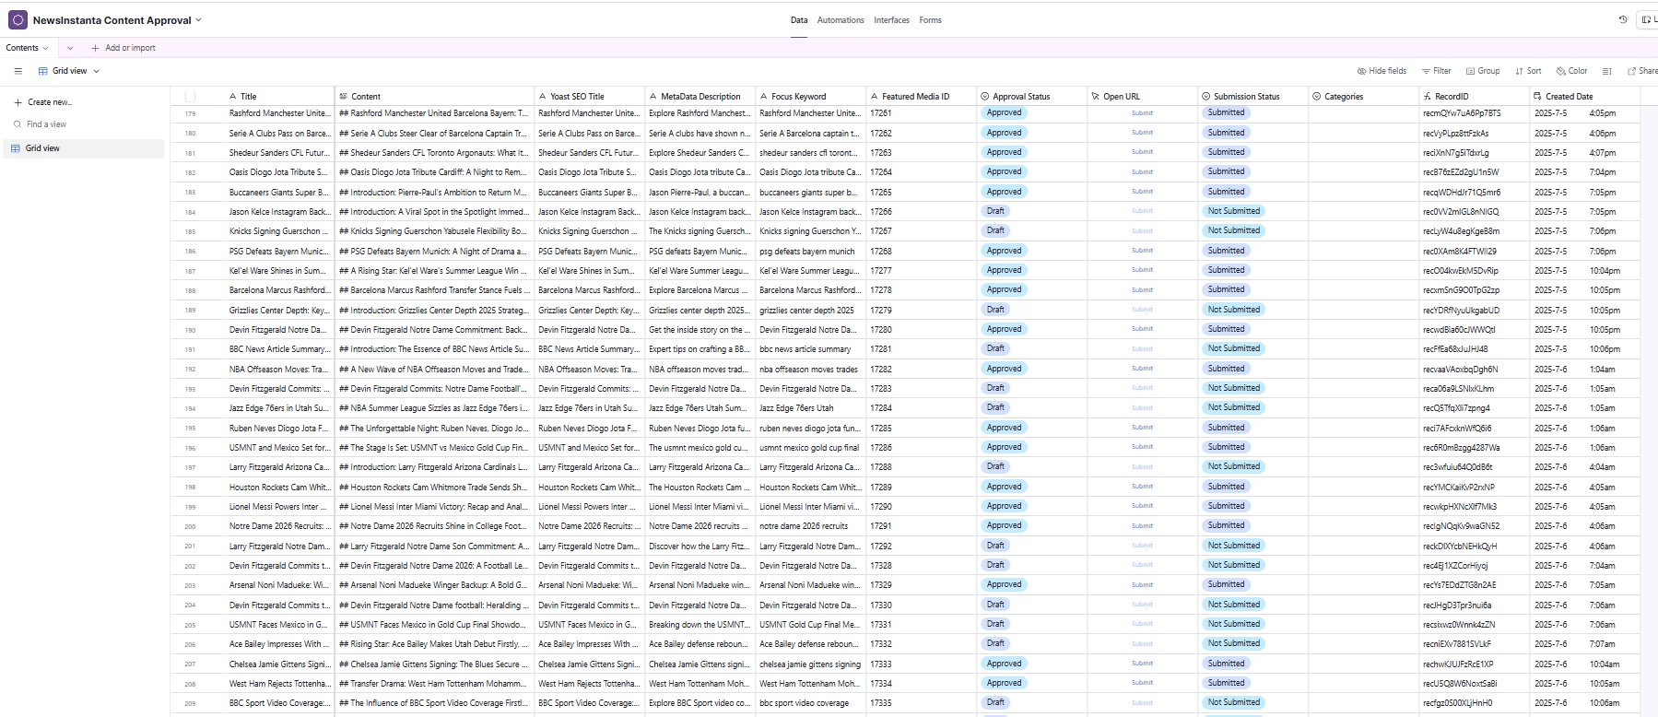Click Featured Media ID cell 17335
Image resolution: width=1658 pixels, height=717 pixels.
[922, 703]
